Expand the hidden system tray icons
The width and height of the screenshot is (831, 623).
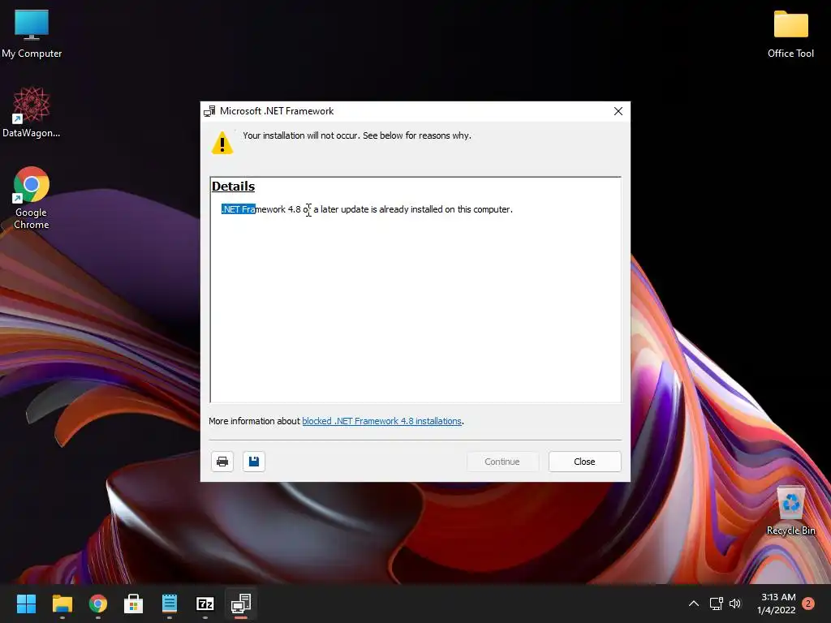[693, 604]
